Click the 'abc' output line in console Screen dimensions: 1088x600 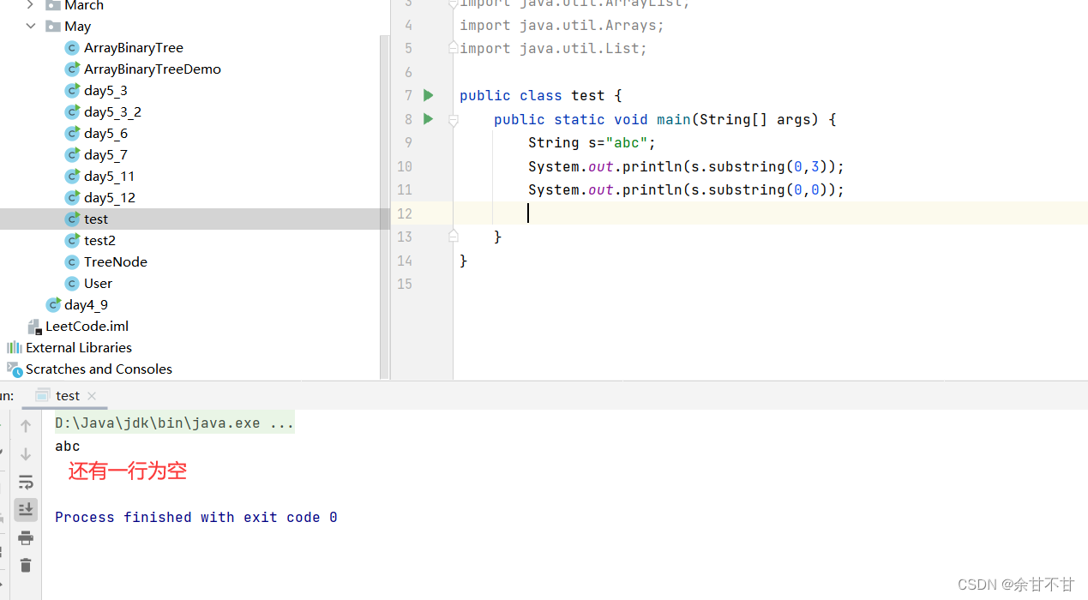coord(67,447)
